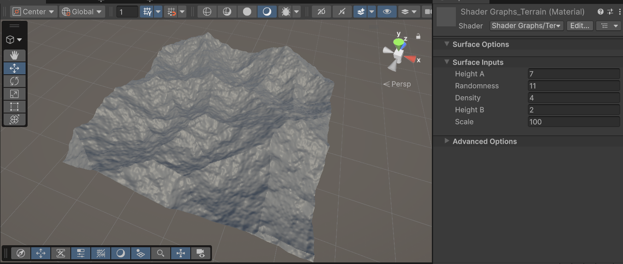Viewport: 623px width, 264px height.
Task: Open material help question mark
Action: pos(600,12)
